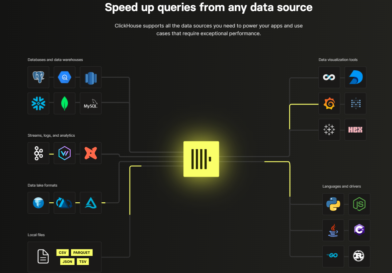392x273 pixels.
Task: Select the Tableau plus-pattern icon
Action: click(x=329, y=130)
